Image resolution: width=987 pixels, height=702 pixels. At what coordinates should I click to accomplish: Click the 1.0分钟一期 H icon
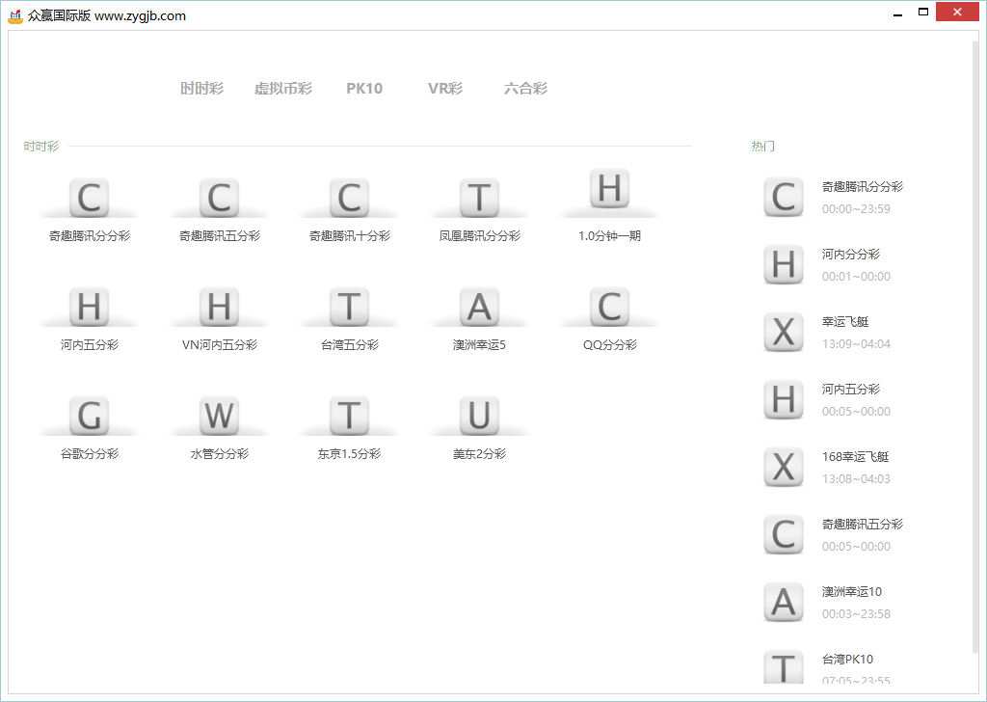(609, 188)
